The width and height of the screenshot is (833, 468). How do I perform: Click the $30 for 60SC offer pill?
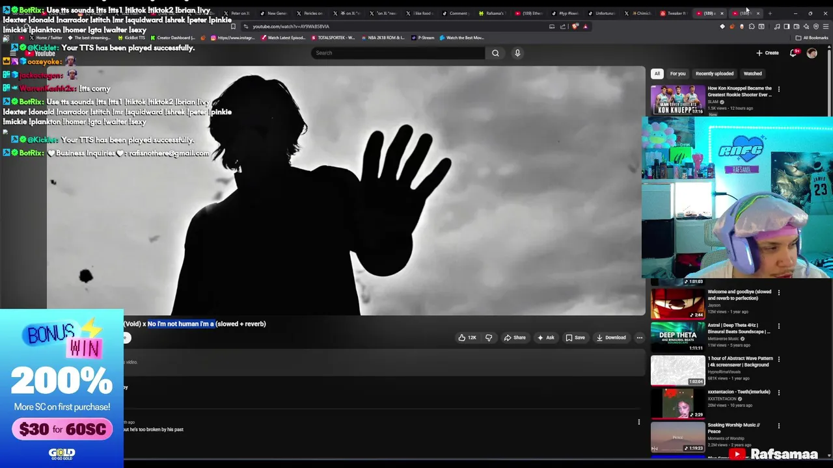pos(62,429)
